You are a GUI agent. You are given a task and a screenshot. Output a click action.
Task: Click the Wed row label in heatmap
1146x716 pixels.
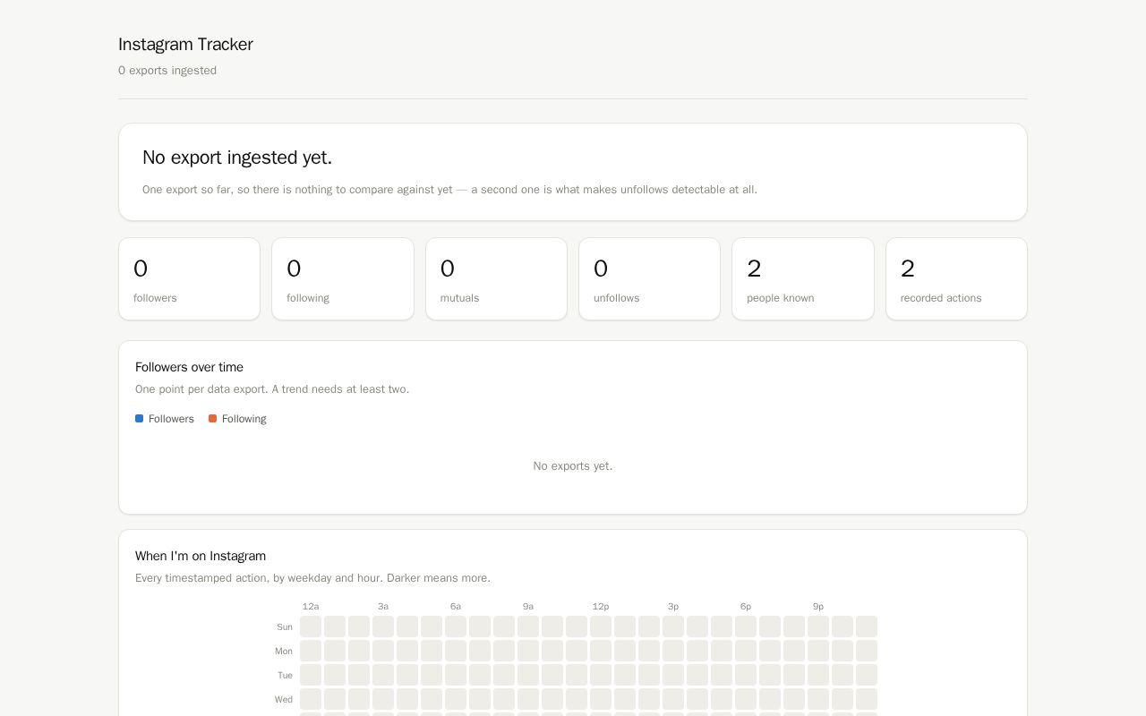[284, 700]
